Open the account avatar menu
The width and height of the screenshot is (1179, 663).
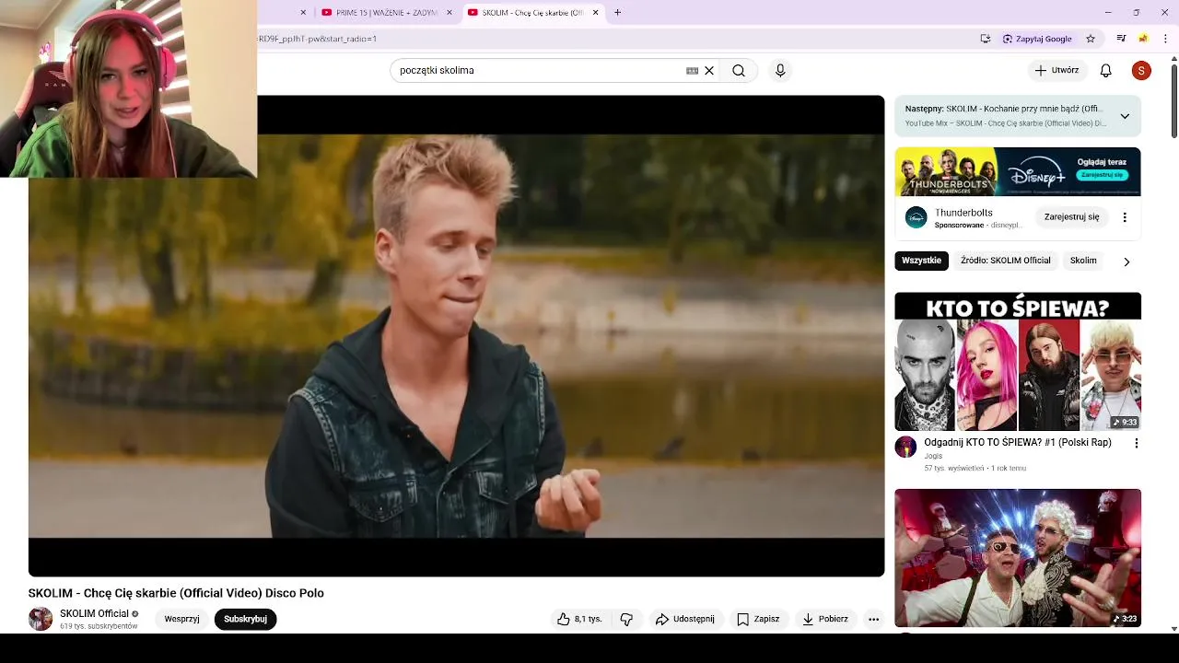coord(1141,71)
